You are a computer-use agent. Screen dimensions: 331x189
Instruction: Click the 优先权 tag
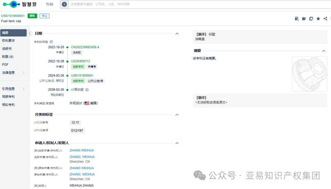pyautogui.click(x=77, y=53)
